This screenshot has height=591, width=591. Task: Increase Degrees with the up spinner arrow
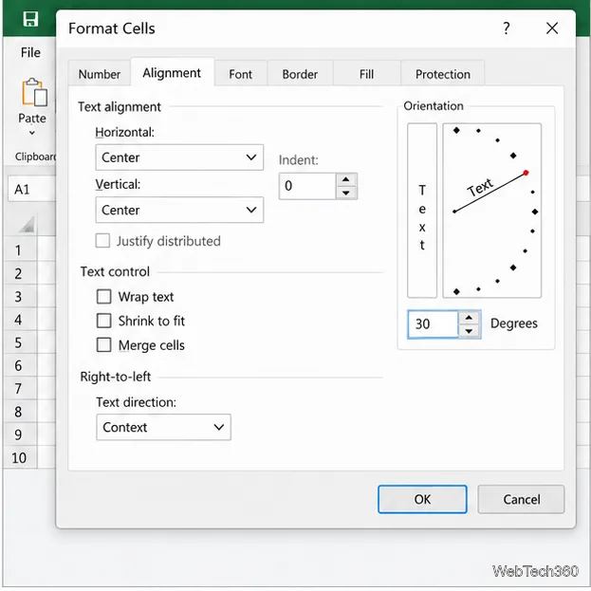[469, 318]
